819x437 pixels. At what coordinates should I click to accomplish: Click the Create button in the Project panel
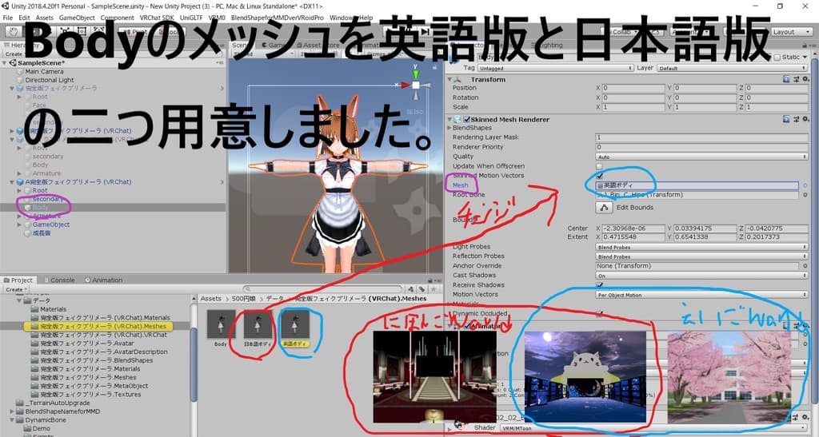(16, 290)
